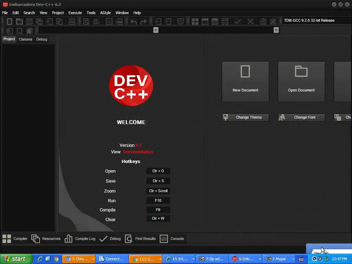Click the Open Document tile
This screenshot has height=264, width=352.
[301, 82]
